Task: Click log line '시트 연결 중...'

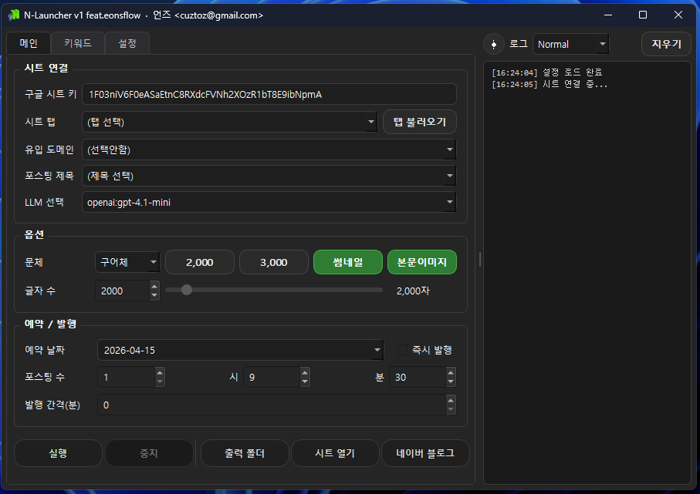Action: click(x=575, y=84)
